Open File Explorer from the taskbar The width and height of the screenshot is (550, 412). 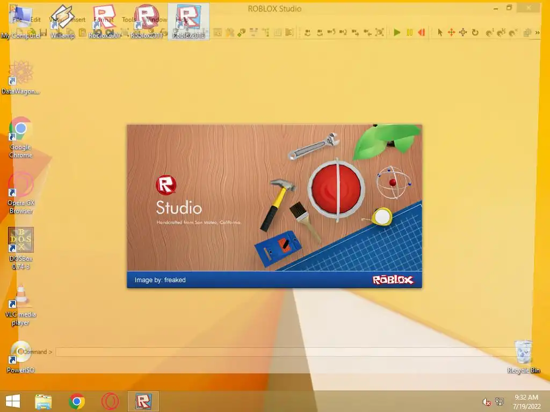pos(44,401)
